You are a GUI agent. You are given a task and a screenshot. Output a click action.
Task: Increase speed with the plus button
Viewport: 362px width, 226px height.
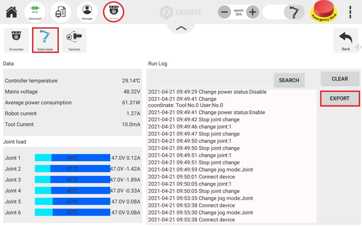click(x=252, y=12)
